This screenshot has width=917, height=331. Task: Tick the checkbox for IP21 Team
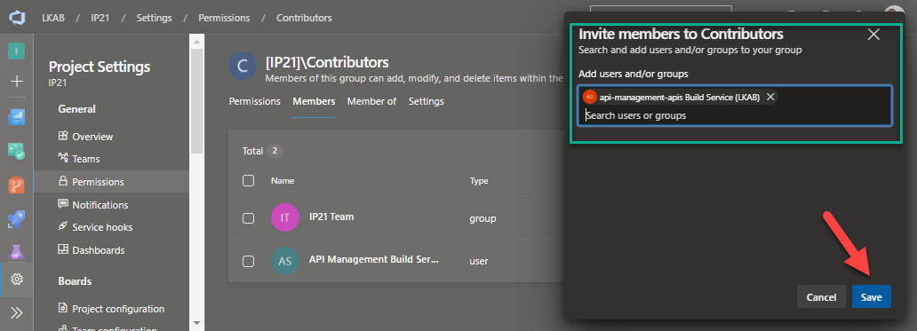point(248,217)
